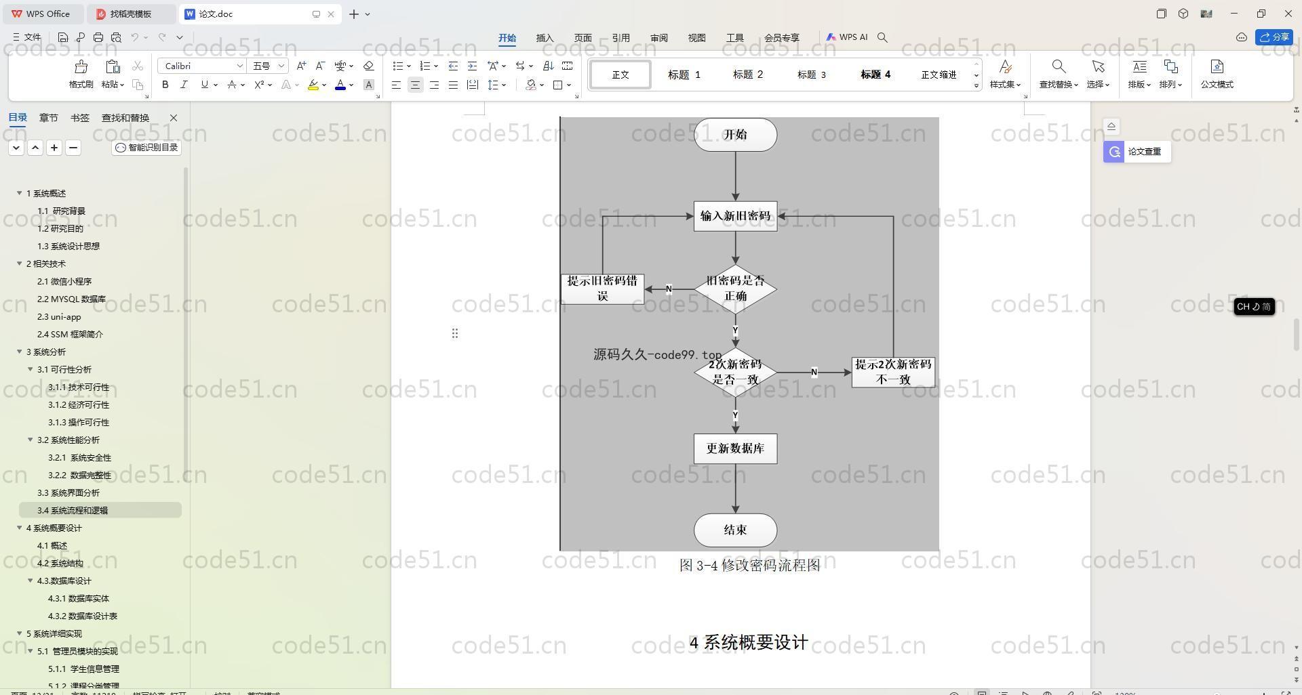Open 样式集 style set menu
The height and width of the screenshot is (695, 1302).
1005,74
